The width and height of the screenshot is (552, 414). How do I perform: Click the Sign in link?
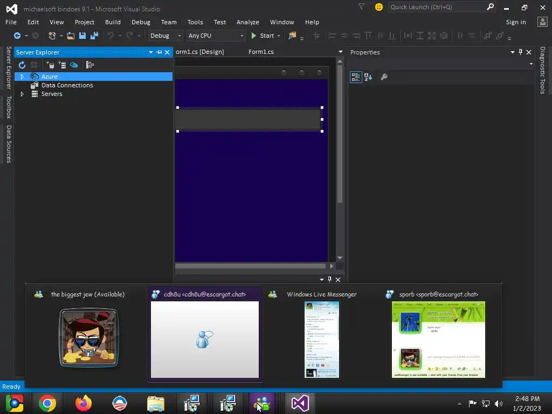(516, 22)
